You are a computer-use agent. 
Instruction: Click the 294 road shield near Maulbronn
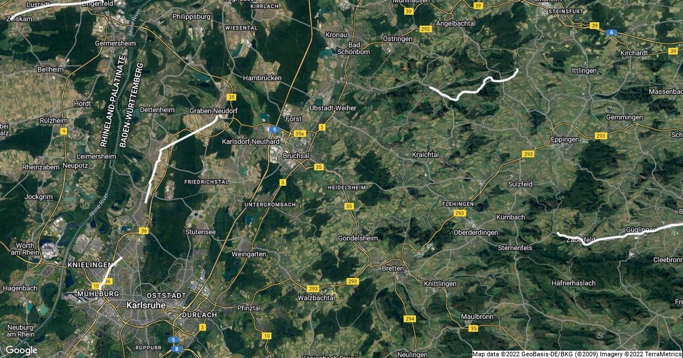click(x=410, y=319)
